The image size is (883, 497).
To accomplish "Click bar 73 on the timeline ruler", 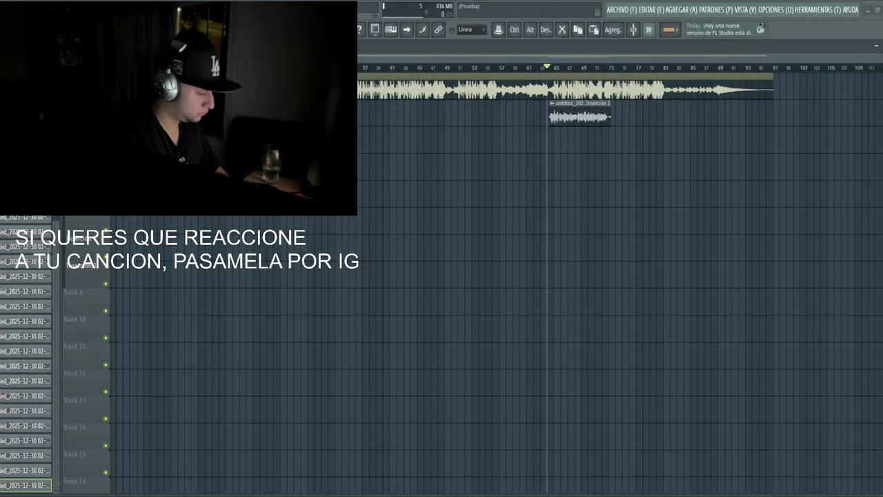I will click(x=611, y=68).
